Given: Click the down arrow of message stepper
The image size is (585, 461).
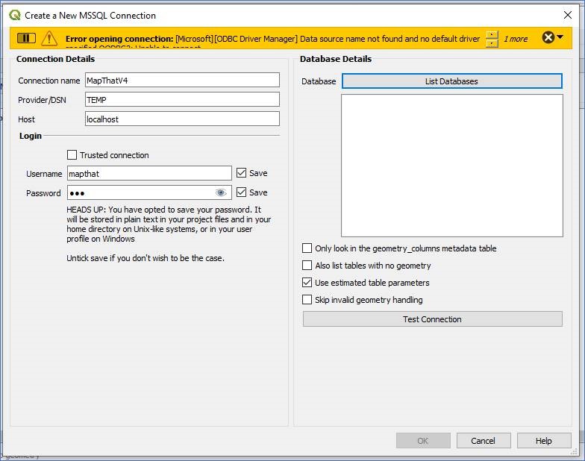Looking at the screenshot, I should pyautogui.click(x=492, y=43).
